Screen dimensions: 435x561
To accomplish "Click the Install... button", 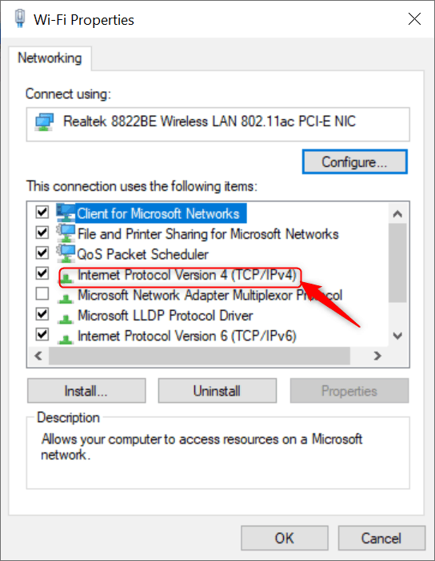I will [x=86, y=391].
